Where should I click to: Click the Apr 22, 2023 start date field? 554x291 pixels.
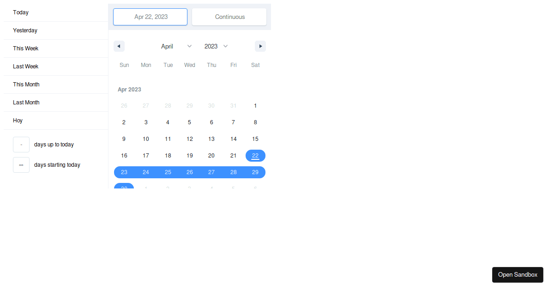coord(151,17)
